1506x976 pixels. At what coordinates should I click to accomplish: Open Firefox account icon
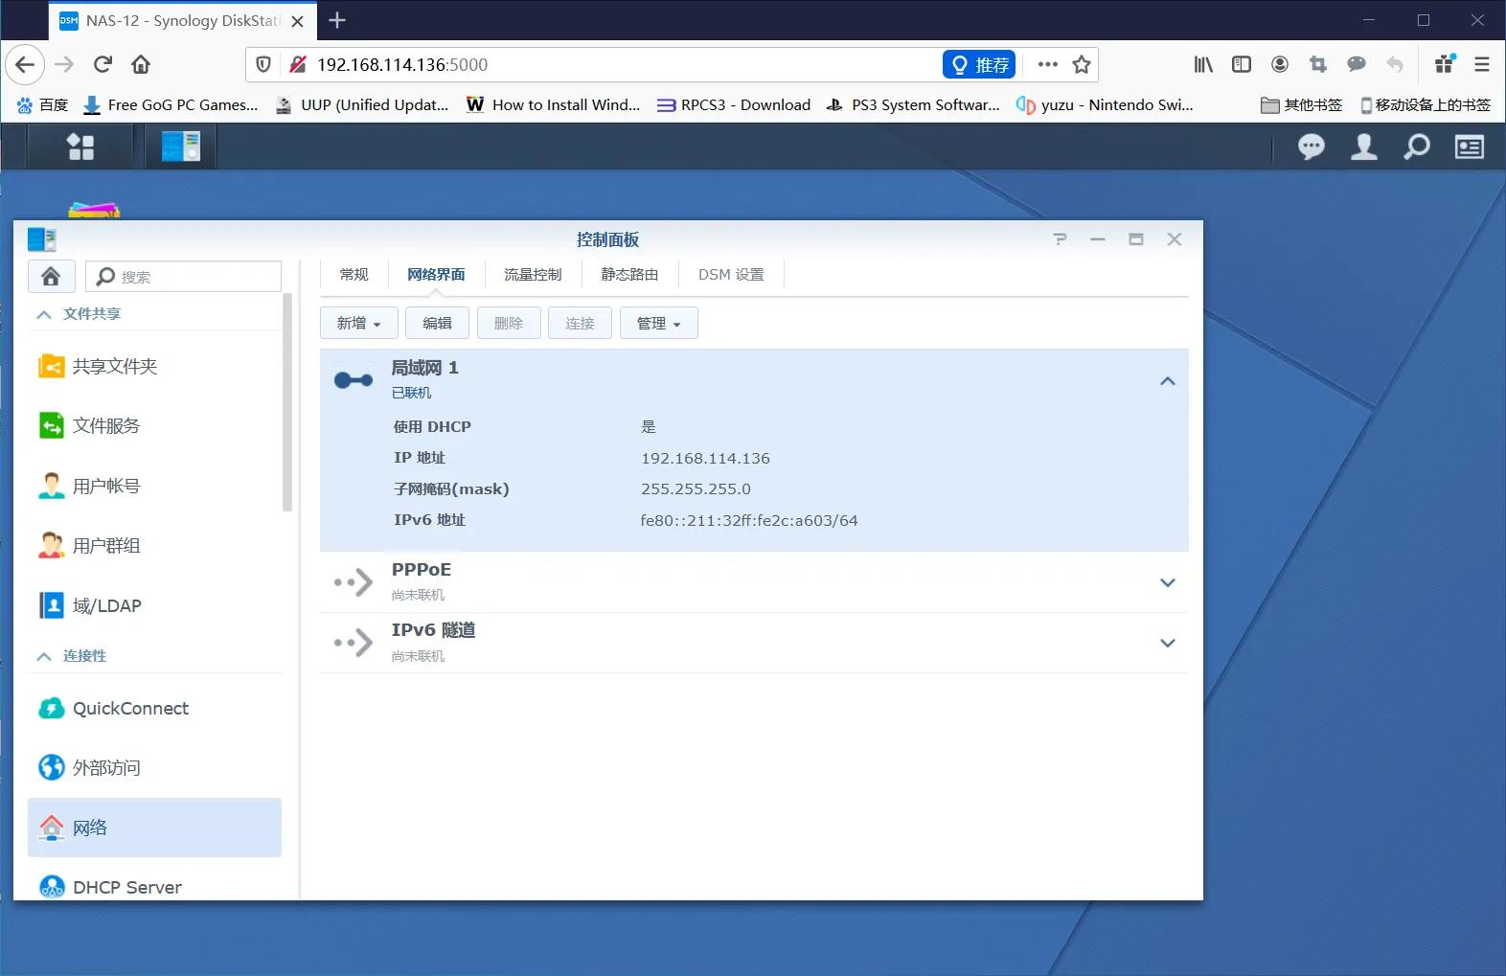(1280, 64)
